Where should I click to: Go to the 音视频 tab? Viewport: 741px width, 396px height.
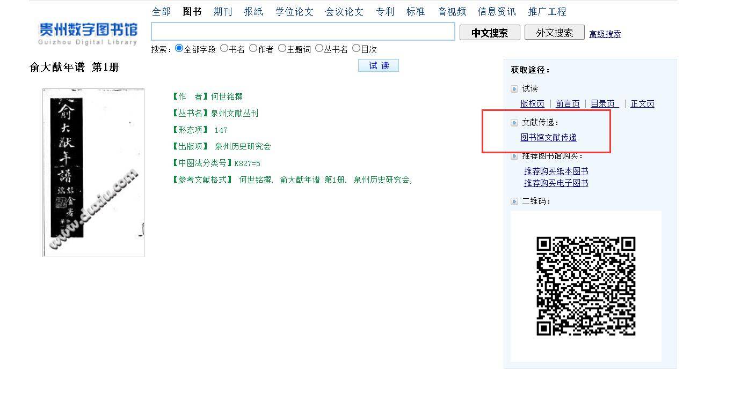tap(452, 12)
